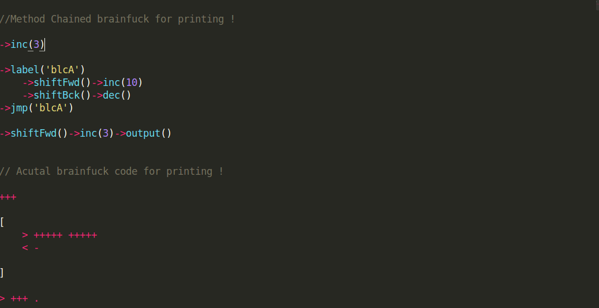Click the opening square bracket line
Viewport: 599px width, 308px height.
2,222
